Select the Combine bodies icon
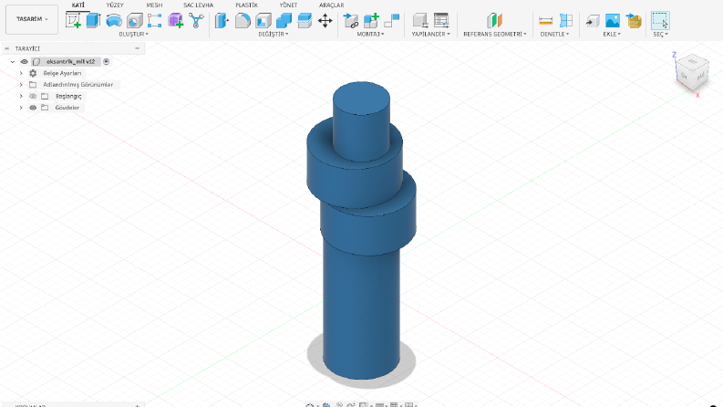The image size is (723, 407). tap(284, 20)
